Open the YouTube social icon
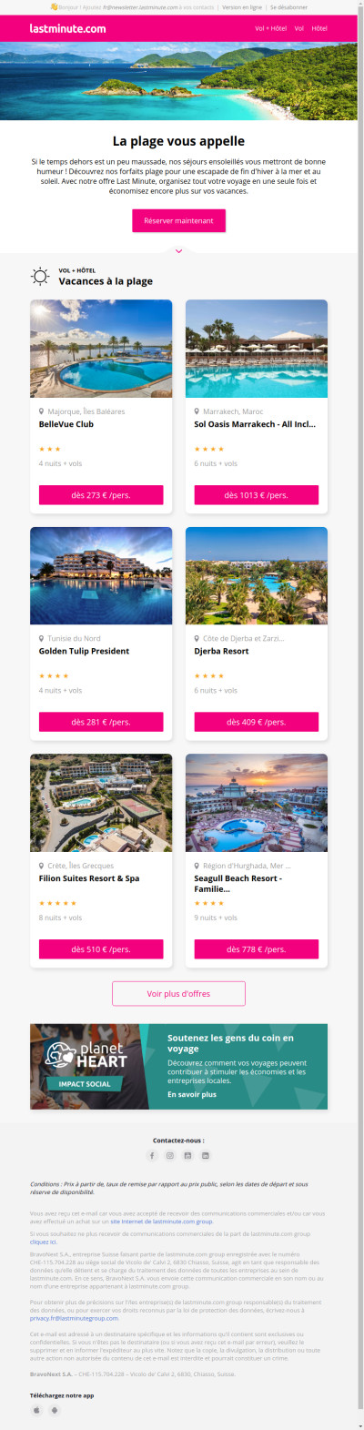 (187, 1155)
